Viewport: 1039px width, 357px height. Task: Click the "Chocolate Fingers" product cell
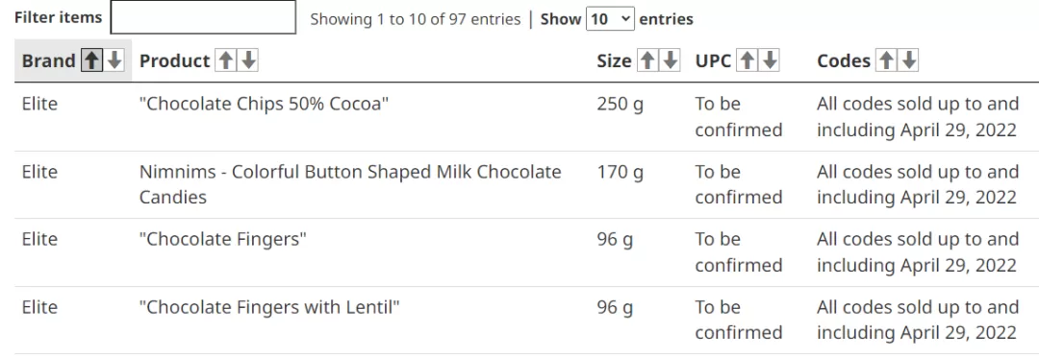[223, 239]
